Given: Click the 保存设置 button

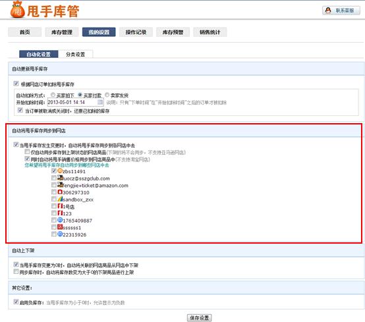Looking at the screenshot, I should [x=200, y=318].
